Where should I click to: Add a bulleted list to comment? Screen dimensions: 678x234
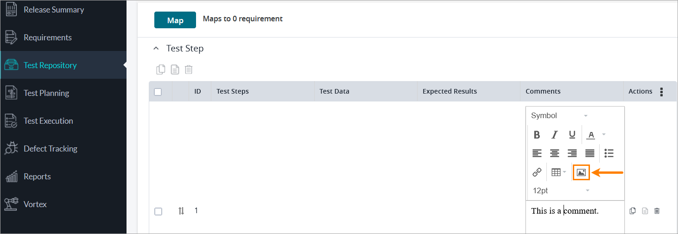[609, 153]
